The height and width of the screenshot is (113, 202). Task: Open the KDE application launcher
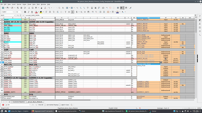(x=2, y=111)
